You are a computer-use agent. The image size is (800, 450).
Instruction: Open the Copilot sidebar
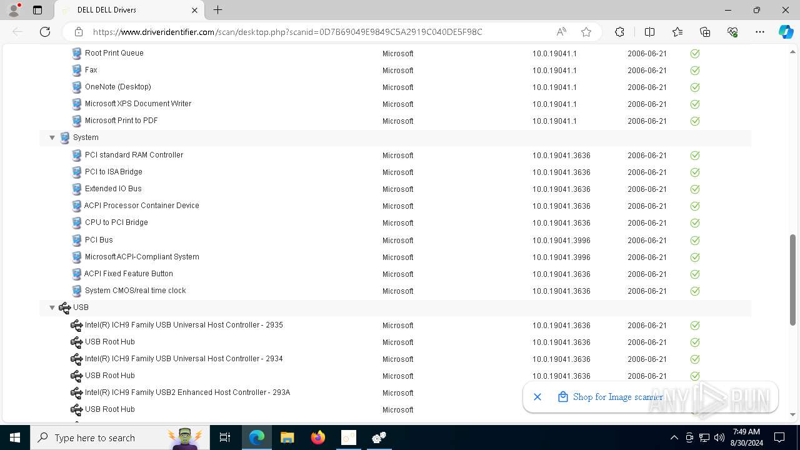[786, 32]
